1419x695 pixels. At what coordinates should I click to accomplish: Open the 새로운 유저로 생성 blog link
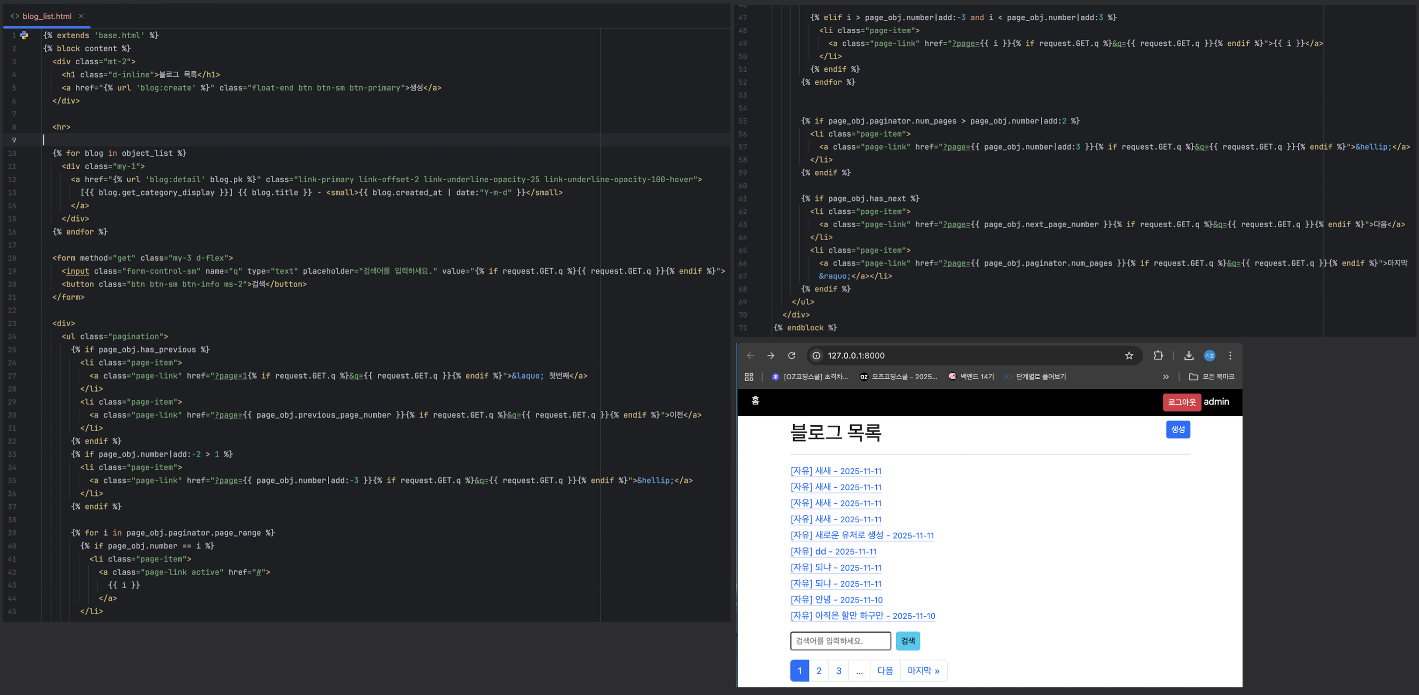click(x=862, y=535)
